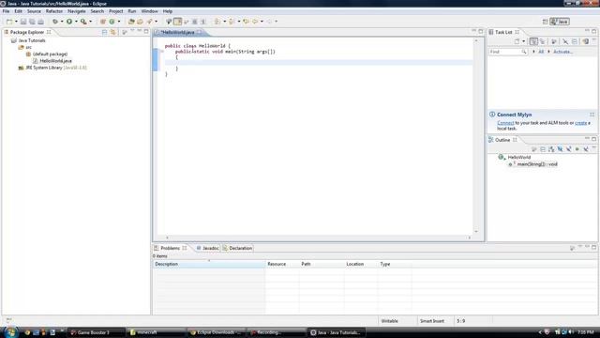This screenshot has width=600, height=338.
Task: Click the Java perspective button
Action: [560, 22]
